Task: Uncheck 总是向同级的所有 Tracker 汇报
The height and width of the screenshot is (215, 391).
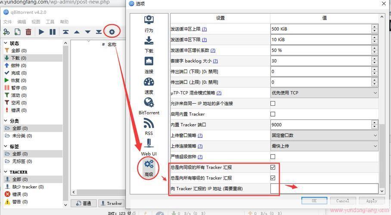Action: [273, 167]
